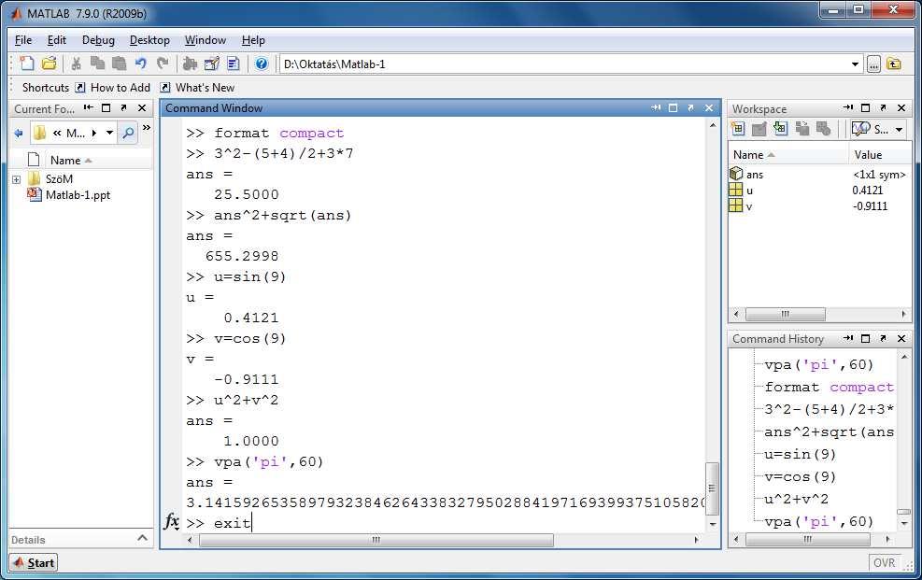The image size is (922, 580).
Task: Click the OVR status indicator
Action: 884,562
